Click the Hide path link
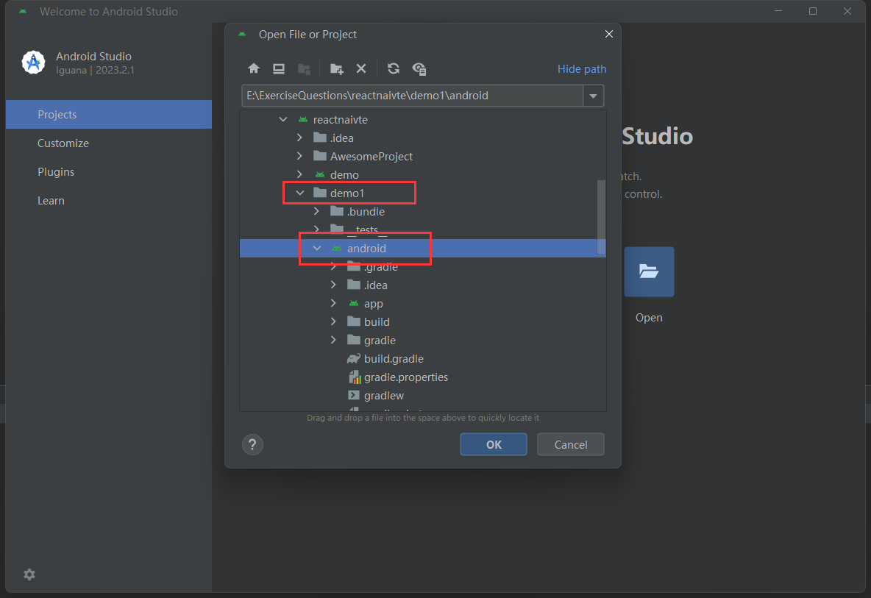This screenshot has width=871, height=598. click(582, 69)
